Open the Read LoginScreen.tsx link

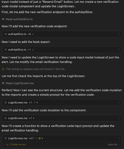[20, 83]
